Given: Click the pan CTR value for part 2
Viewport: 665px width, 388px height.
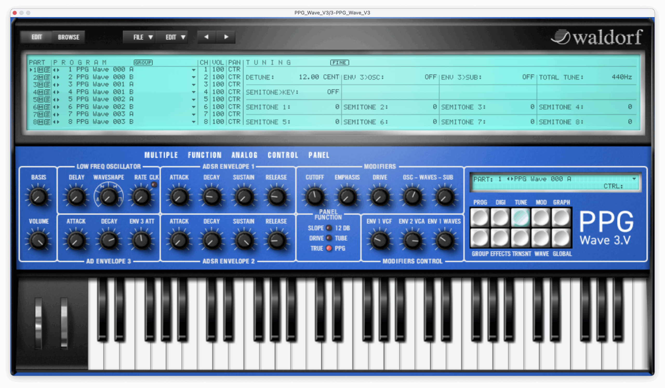Looking at the screenshot, I should (234, 78).
